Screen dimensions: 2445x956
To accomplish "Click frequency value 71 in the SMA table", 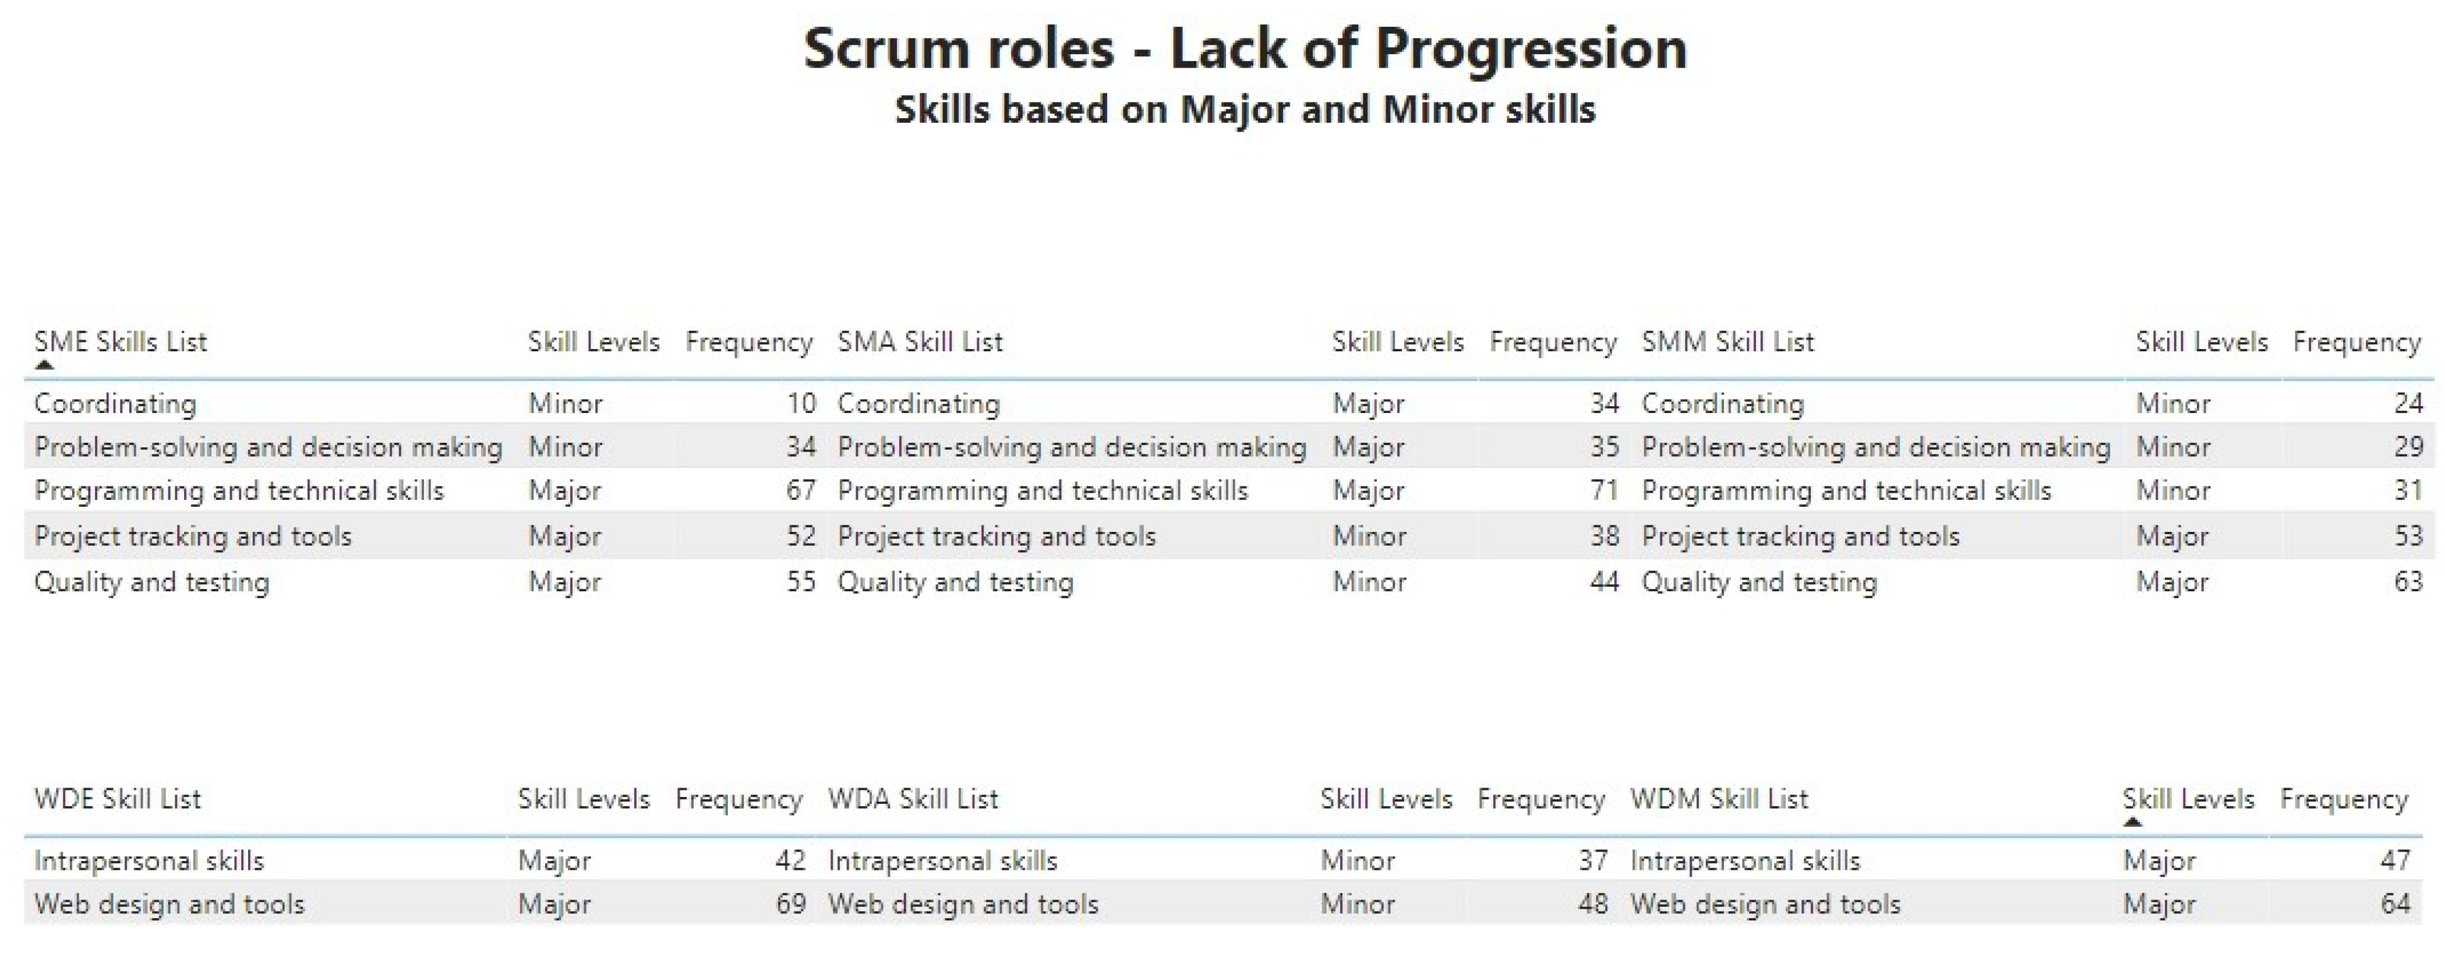I will click(x=1603, y=491).
